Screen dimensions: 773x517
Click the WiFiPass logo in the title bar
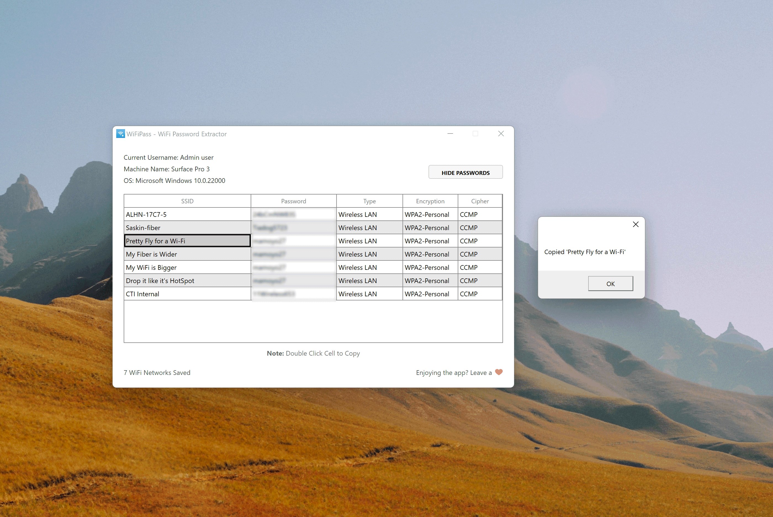tap(121, 134)
